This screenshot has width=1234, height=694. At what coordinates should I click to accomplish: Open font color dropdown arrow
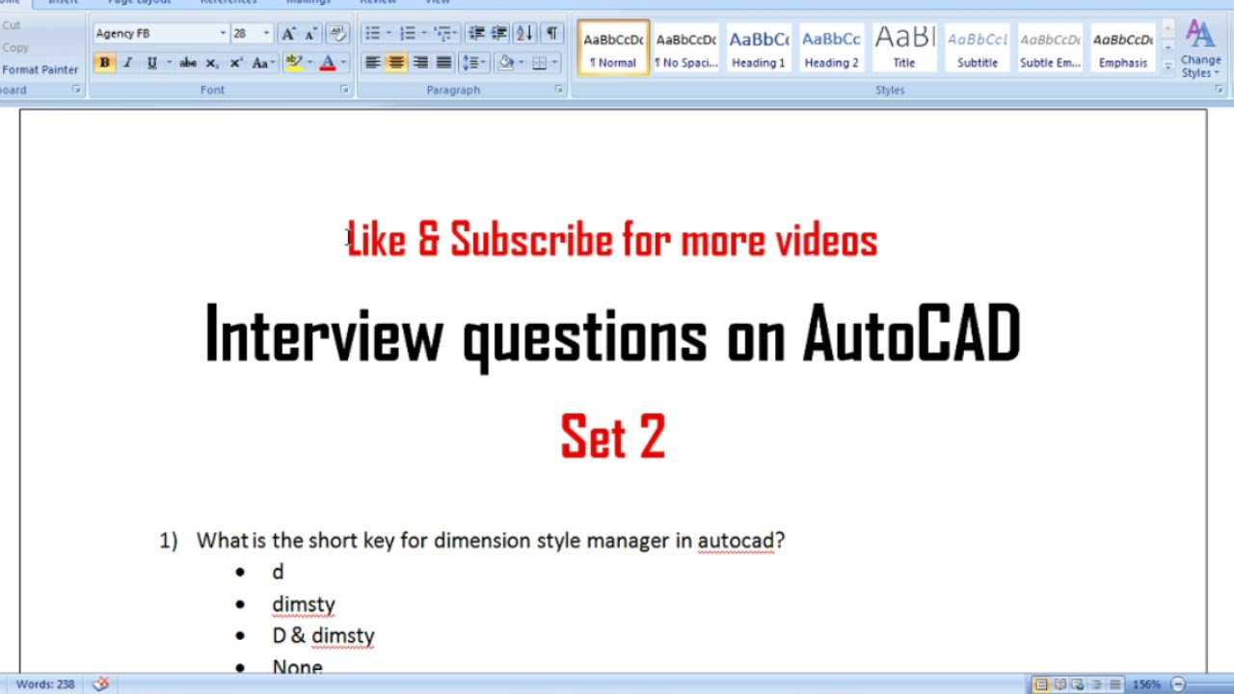coord(343,63)
